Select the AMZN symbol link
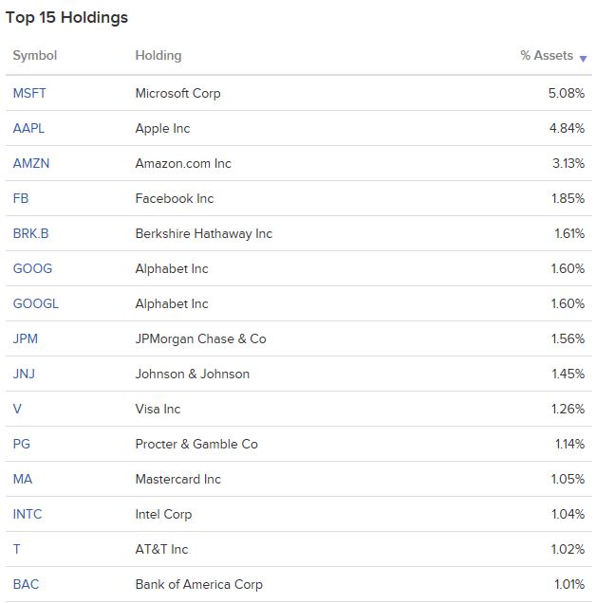The image size is (596, 603). (31, 163)
